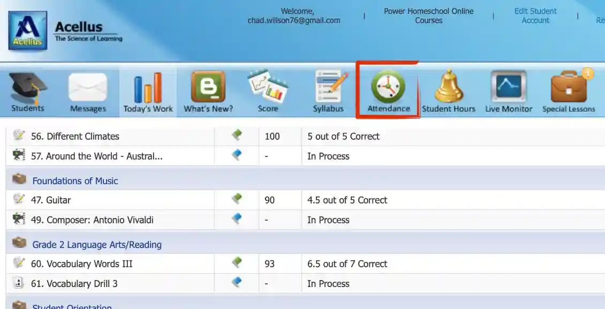Select the Today's Work bar chart icon
The height and width of the screenshot is (309, 605).
[148, 88]
